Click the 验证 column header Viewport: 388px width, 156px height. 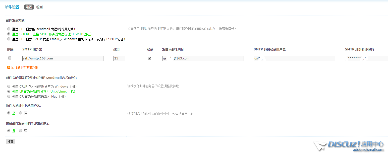coord(150,49)
